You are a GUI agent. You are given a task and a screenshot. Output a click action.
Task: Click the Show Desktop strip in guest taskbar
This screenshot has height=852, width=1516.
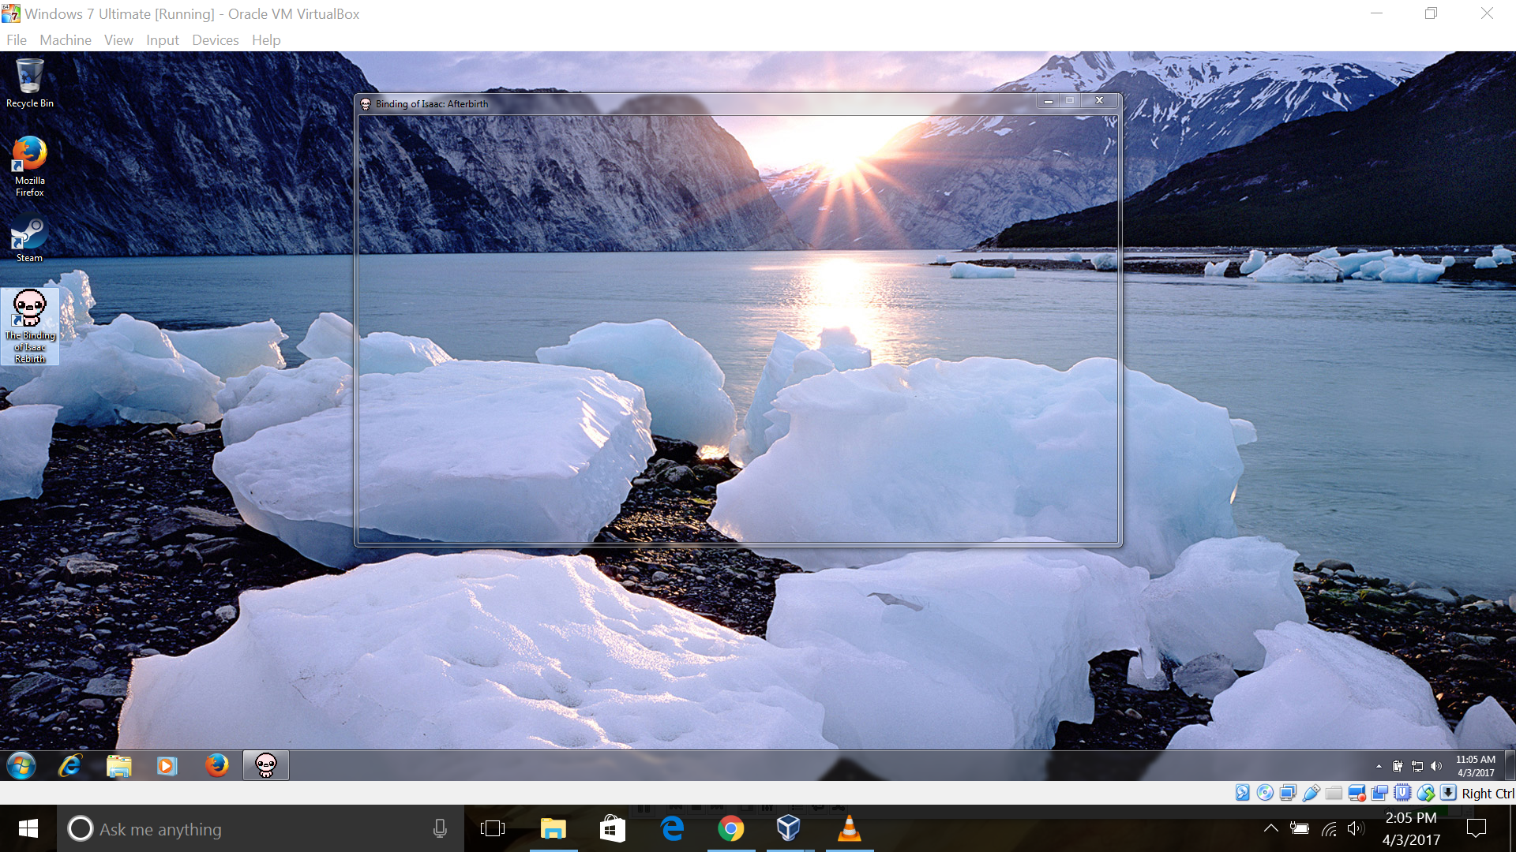1510,765
